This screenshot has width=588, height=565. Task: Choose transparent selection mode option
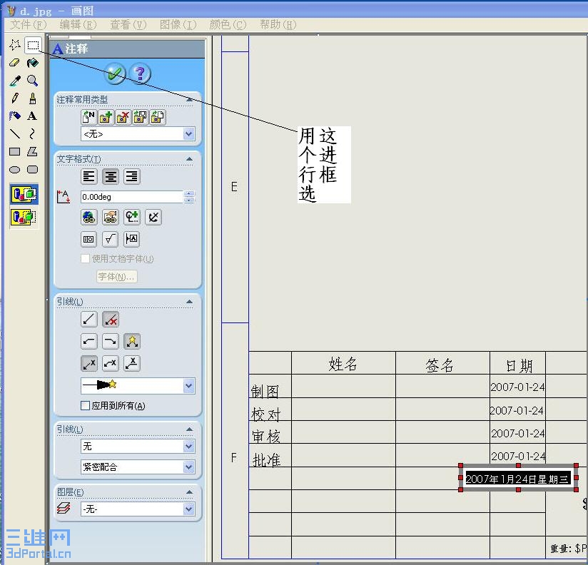(x=24, y=217)
